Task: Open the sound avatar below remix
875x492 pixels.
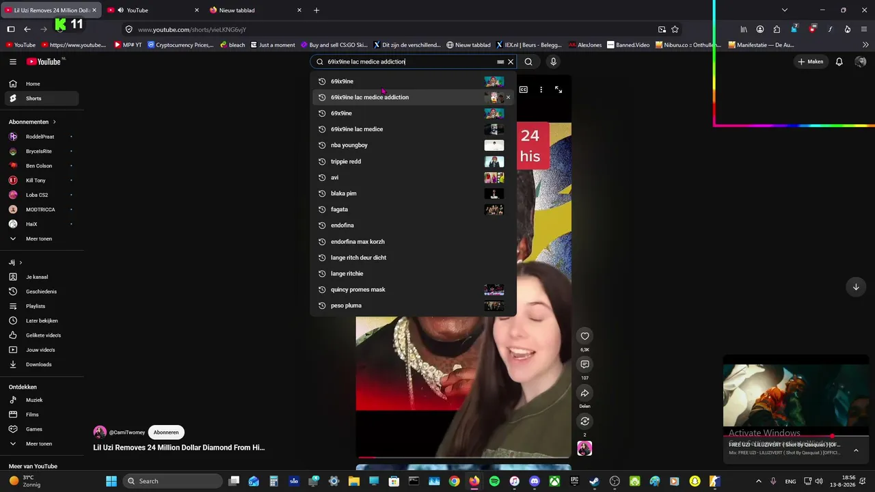Action: pyautogui.click(x=584, y=448)
